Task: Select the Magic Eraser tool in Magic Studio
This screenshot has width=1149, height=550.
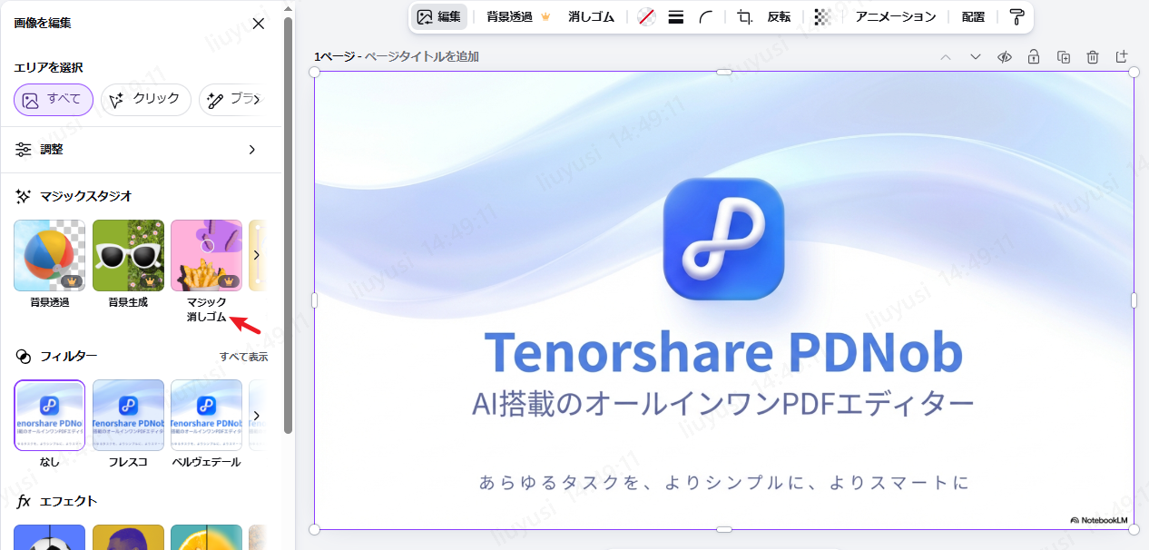Action: [206, 254]
